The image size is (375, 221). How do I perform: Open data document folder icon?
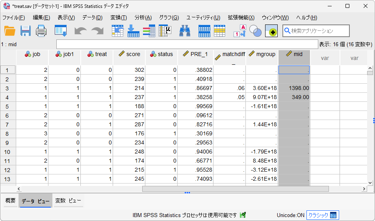(x=10, y=31)
